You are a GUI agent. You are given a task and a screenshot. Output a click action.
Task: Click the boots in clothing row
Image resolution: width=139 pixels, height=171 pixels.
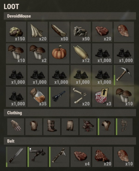click(52, 127)
